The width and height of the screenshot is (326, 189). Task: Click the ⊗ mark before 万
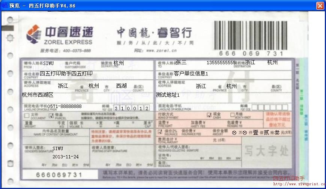tap(234, 133)
